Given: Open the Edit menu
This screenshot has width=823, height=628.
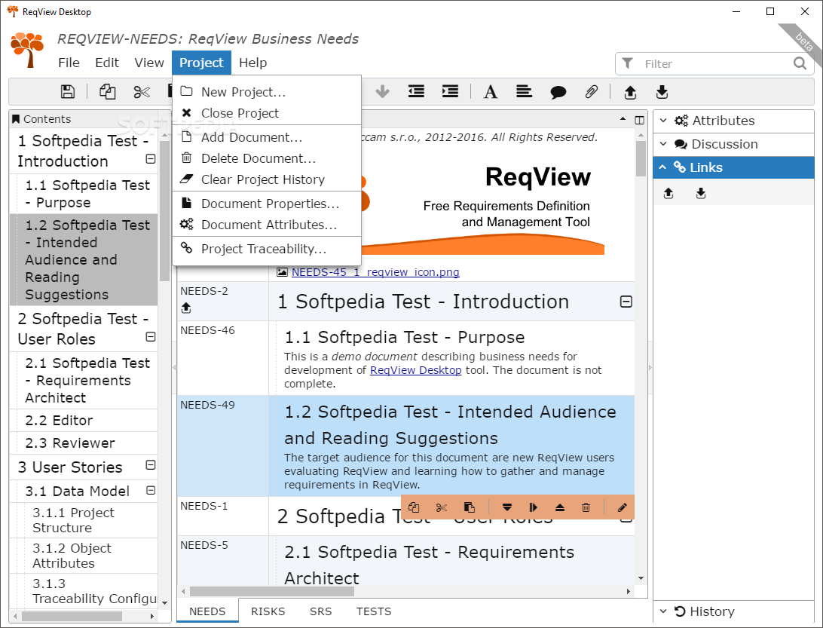Looking at the screenshot, I should click(x=107, y=63).
